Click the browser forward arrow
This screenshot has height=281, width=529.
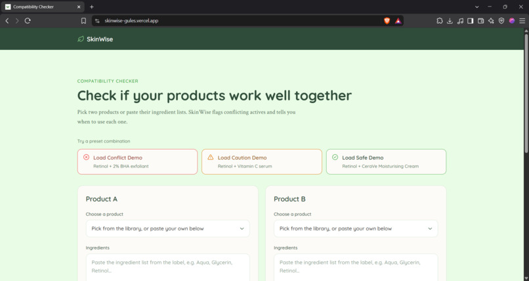(17, 21)
